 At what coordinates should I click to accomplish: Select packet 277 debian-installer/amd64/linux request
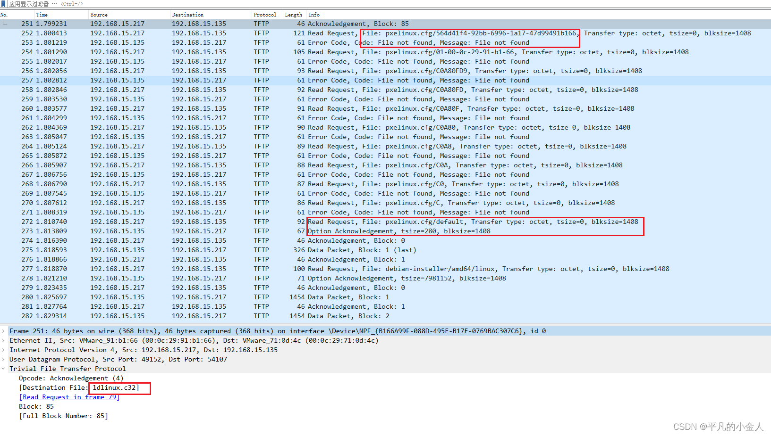click(x=385, y=269)
